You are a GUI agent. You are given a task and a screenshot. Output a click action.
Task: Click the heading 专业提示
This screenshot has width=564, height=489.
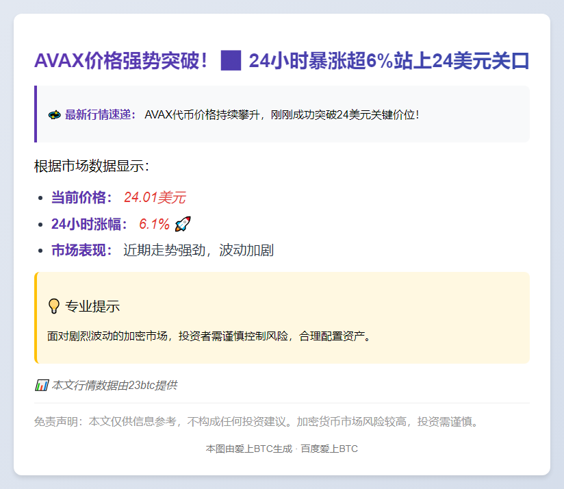(92, 306)
